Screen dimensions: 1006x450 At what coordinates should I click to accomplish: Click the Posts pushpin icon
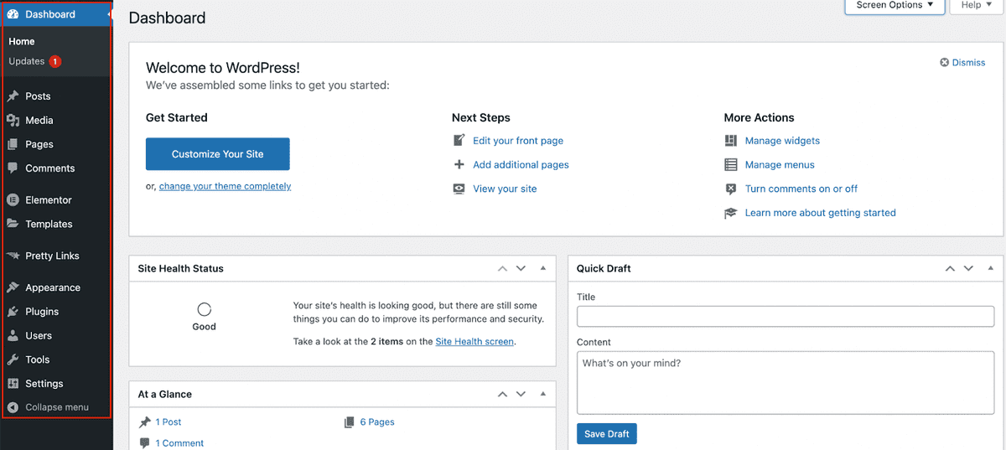pos(13,96)
